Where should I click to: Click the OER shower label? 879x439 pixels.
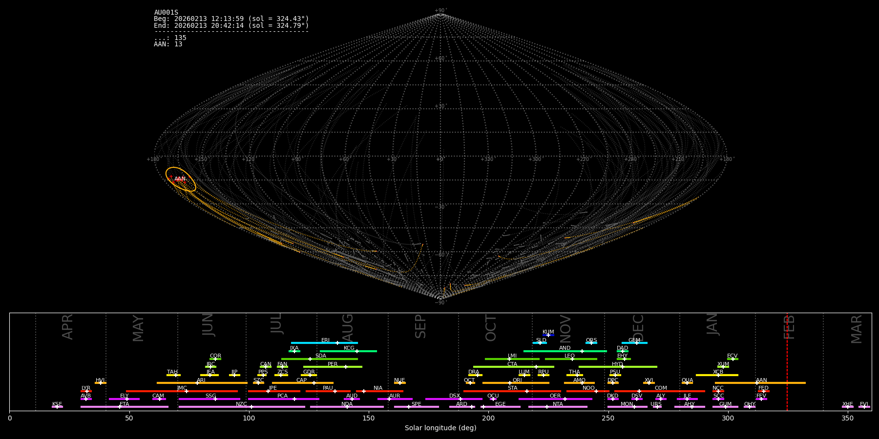[x=555, y=396]
